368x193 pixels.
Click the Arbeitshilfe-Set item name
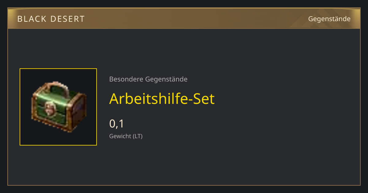point(162,99)
